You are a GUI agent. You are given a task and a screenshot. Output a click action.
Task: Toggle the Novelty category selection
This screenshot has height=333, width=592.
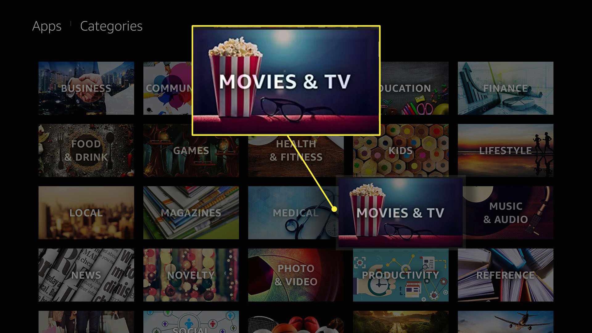[x=191, y=274]
